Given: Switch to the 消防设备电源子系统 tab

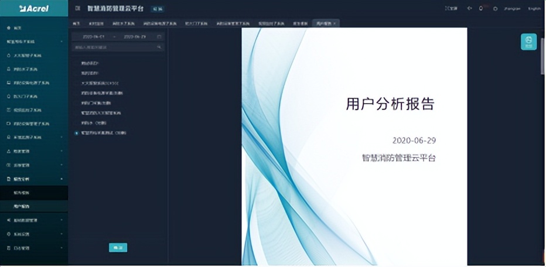Looking at the screenshot, I should 160,23.
